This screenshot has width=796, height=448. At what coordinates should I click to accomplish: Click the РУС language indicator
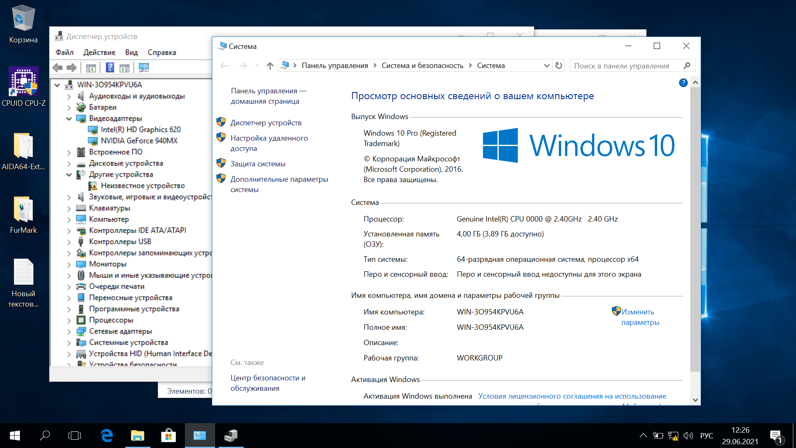pyautogui.click(x=706, y=436)
